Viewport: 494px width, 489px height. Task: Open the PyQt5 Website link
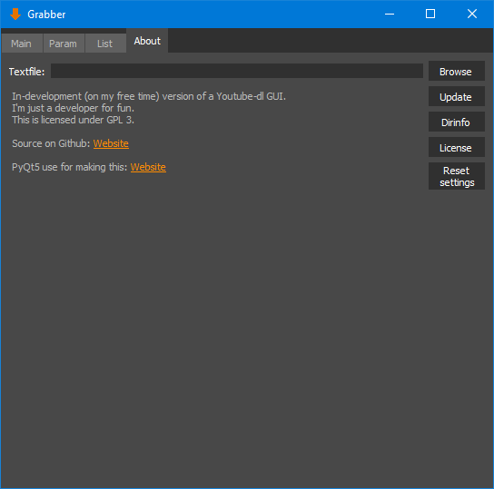(x=148, y=167)
